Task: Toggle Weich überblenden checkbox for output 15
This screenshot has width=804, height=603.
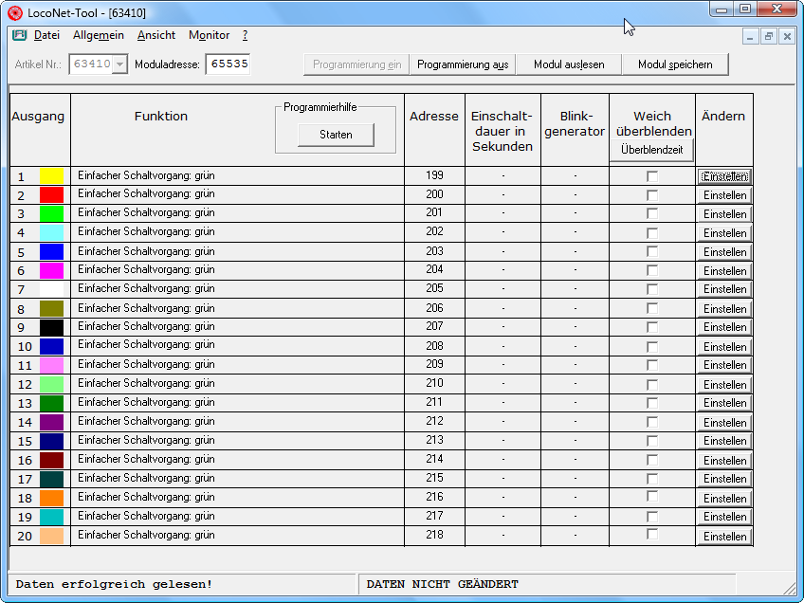Action: (x=652, y=441)
